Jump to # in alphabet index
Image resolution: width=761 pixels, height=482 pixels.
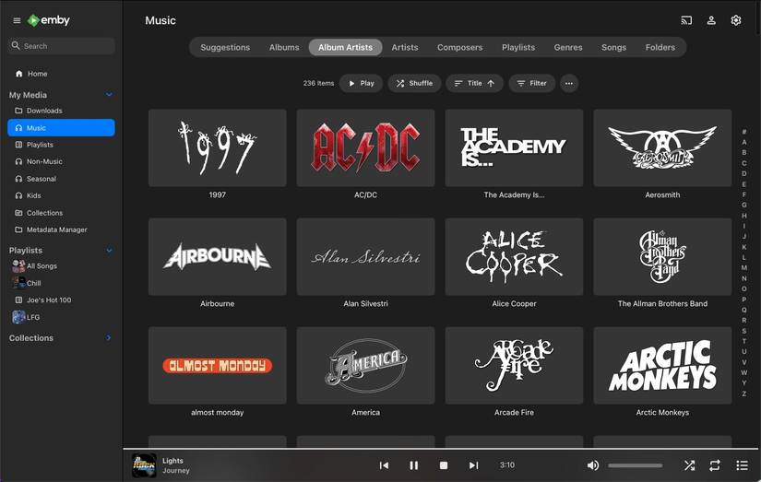744,132
